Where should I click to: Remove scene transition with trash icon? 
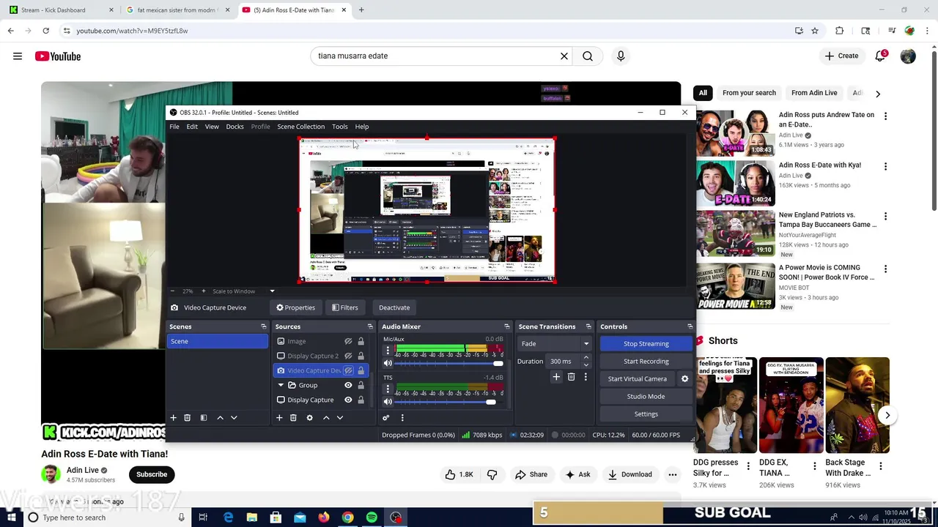572,377
